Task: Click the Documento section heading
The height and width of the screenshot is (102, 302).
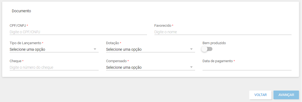Action: (21, 11)
